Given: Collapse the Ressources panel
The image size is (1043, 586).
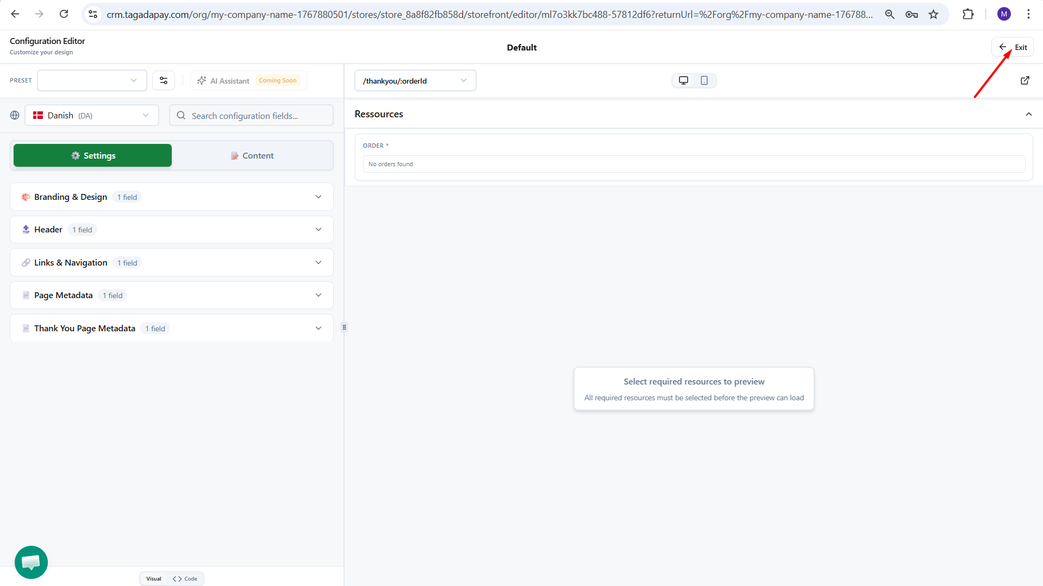Looking at the screenshot, I should tap(1028, 114).
